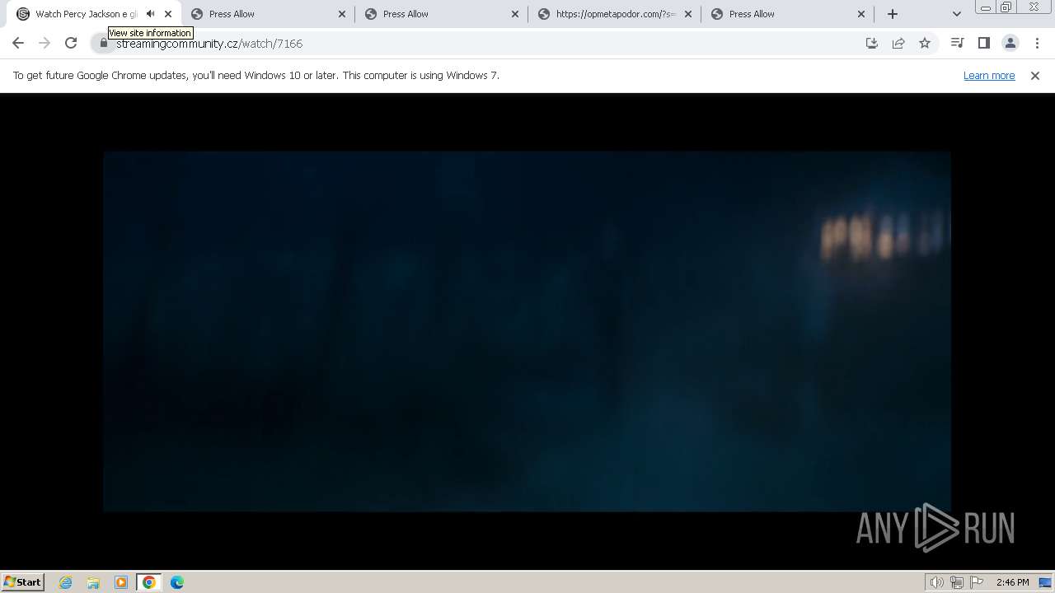
Task: Open Windows Media Player from taskbar
Action: coord(121,582)
